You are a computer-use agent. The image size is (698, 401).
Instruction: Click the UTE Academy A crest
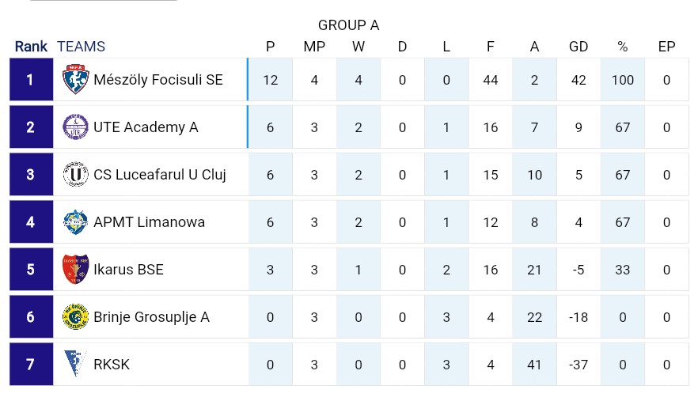tap(76, 127)
